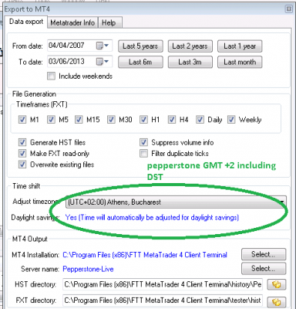Uncheck the H1 timeframe
Viewport: 296px width, 309px height.
click(143, 120)
